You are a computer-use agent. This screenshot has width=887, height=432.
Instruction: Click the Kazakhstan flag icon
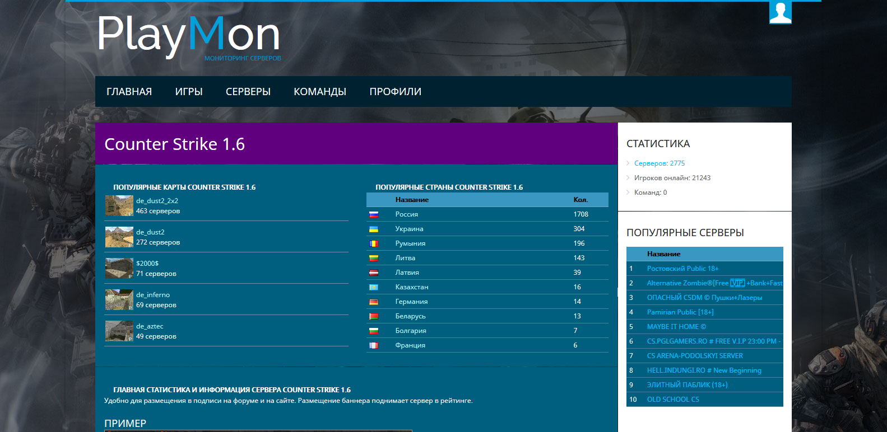[374, 287]
